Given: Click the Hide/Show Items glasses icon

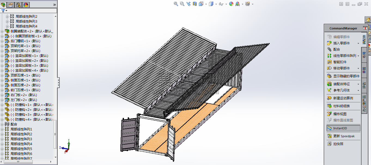Looking at the screenshot, I should click(x=221, y=4).
